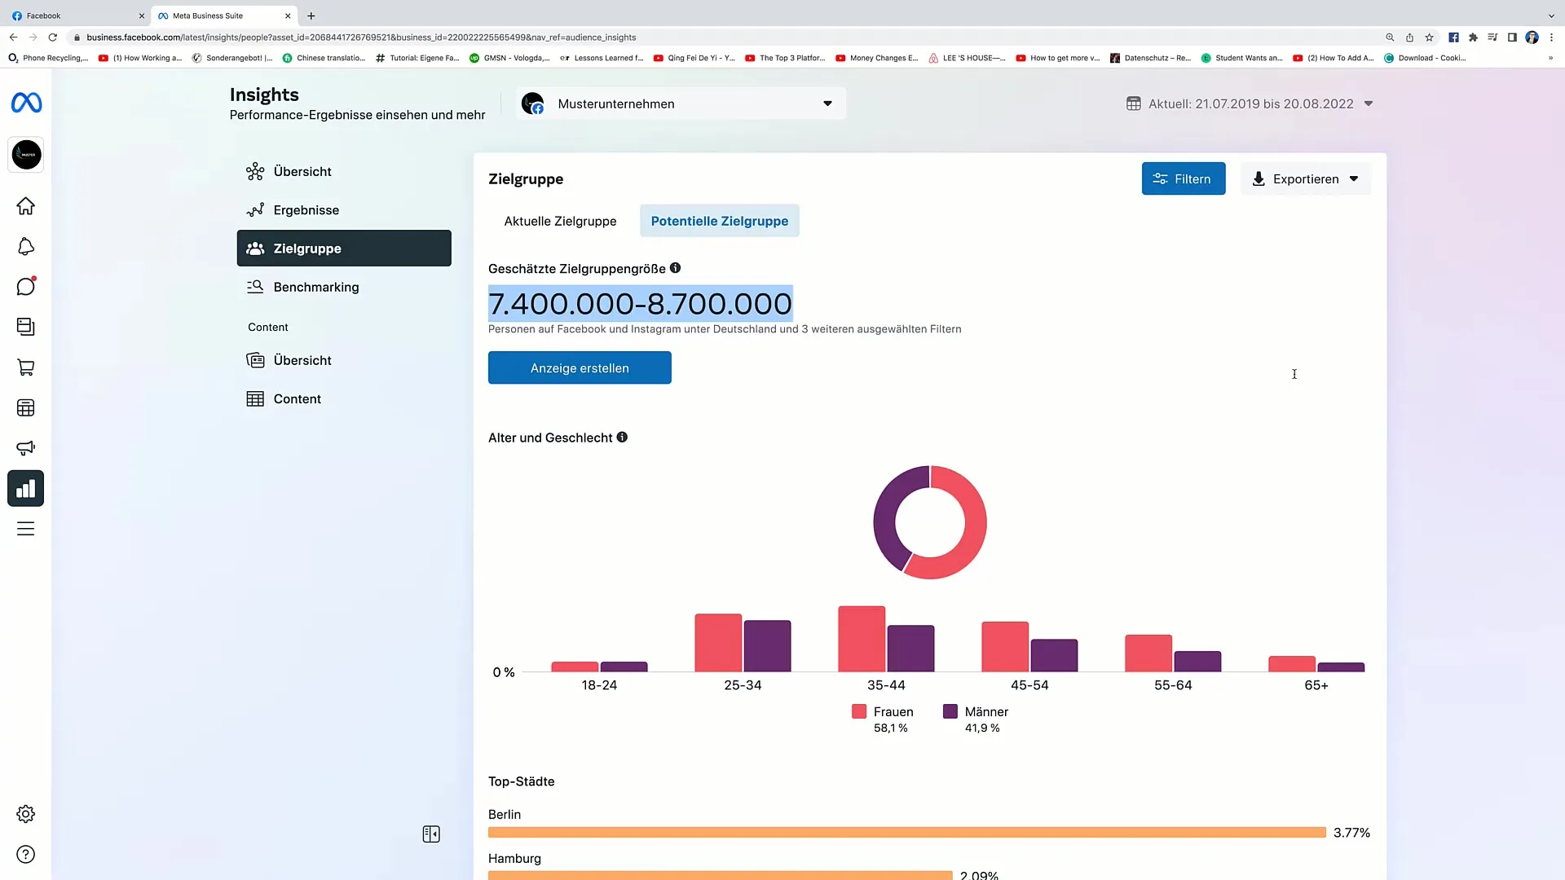The width and height of the screenshot is (1565, 880).
Task: Click the Filtern button
Action: (x=1183, y=178)
